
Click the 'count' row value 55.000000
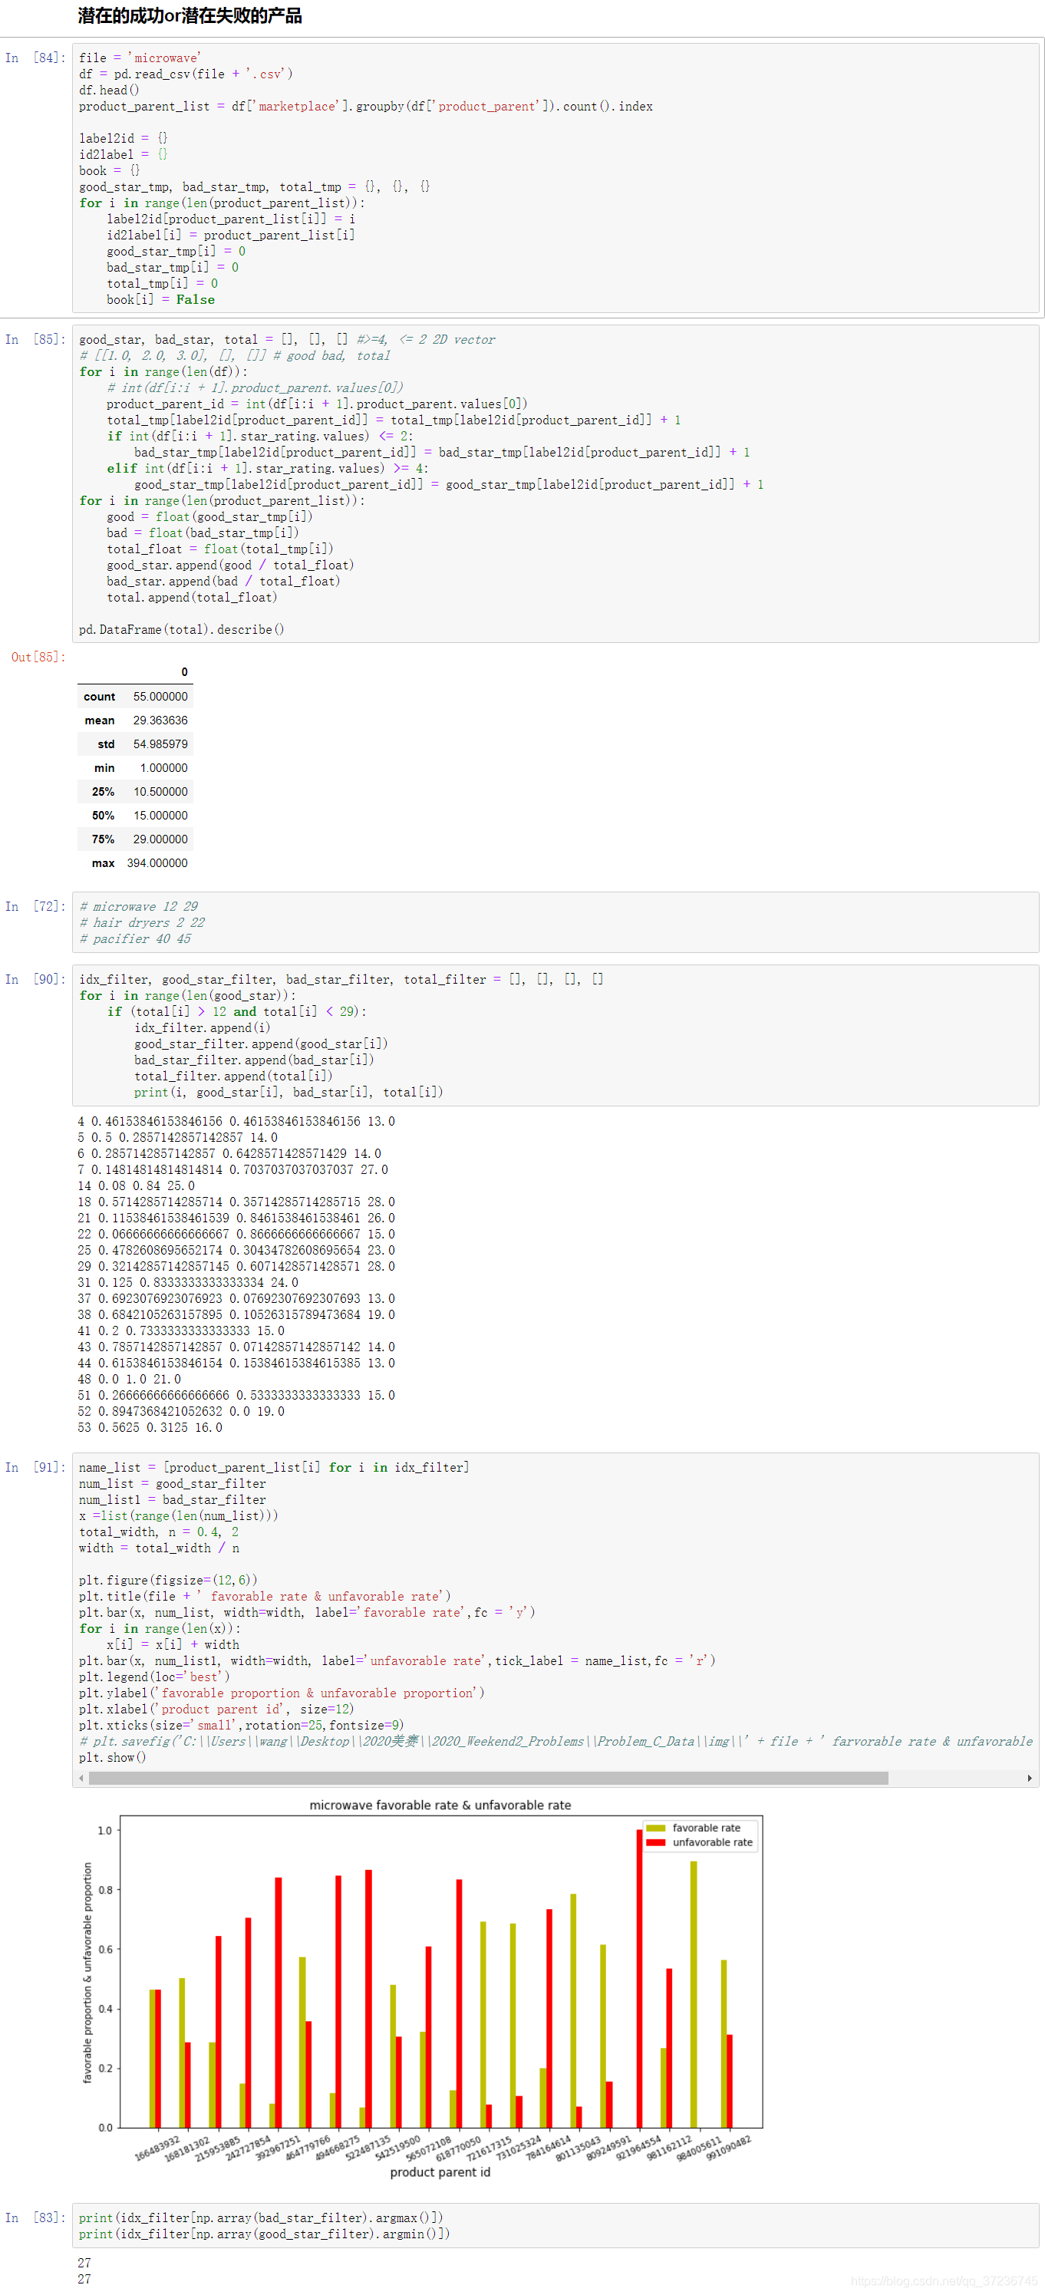pyautogui.click(x=160, y=697)
